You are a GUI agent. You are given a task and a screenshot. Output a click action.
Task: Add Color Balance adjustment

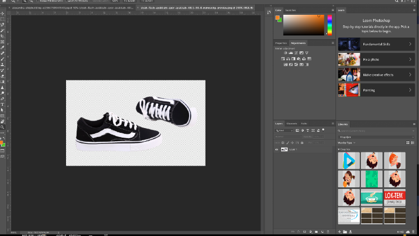(x=288, y=59)
